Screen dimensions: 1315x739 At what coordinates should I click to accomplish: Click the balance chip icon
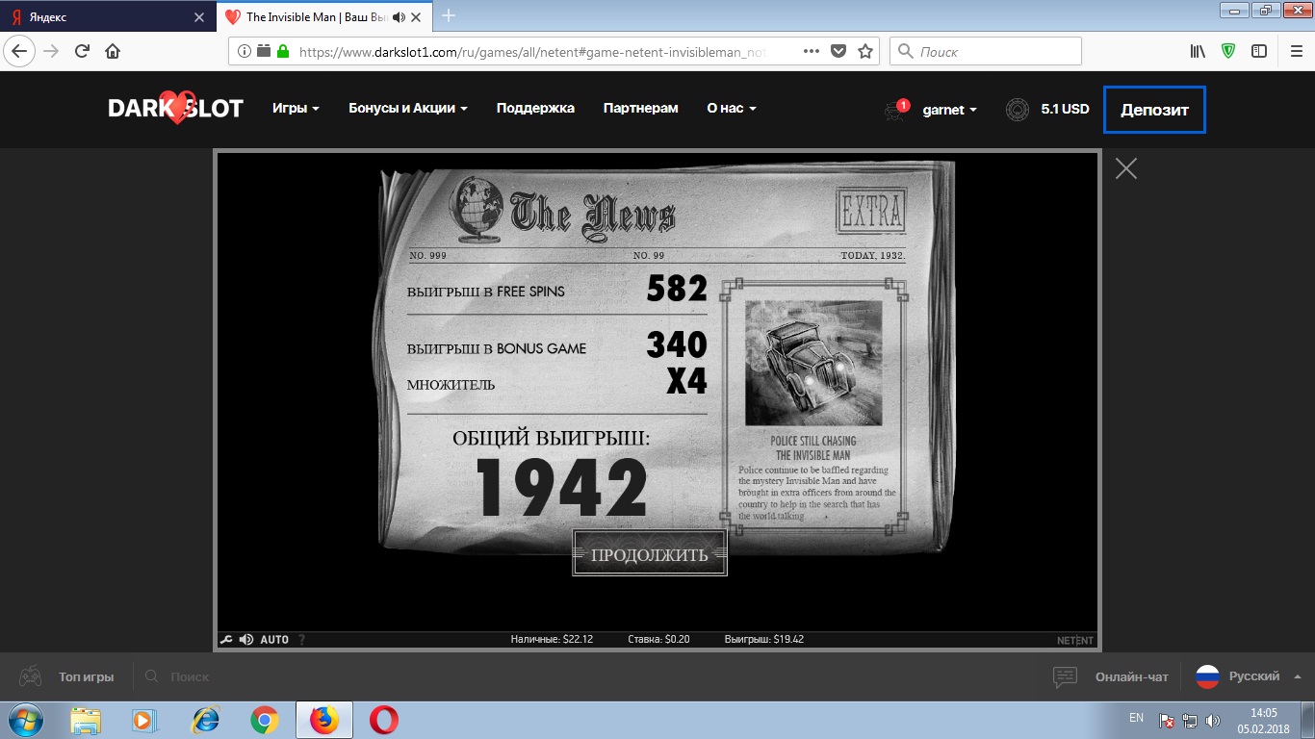[1017, 110]
